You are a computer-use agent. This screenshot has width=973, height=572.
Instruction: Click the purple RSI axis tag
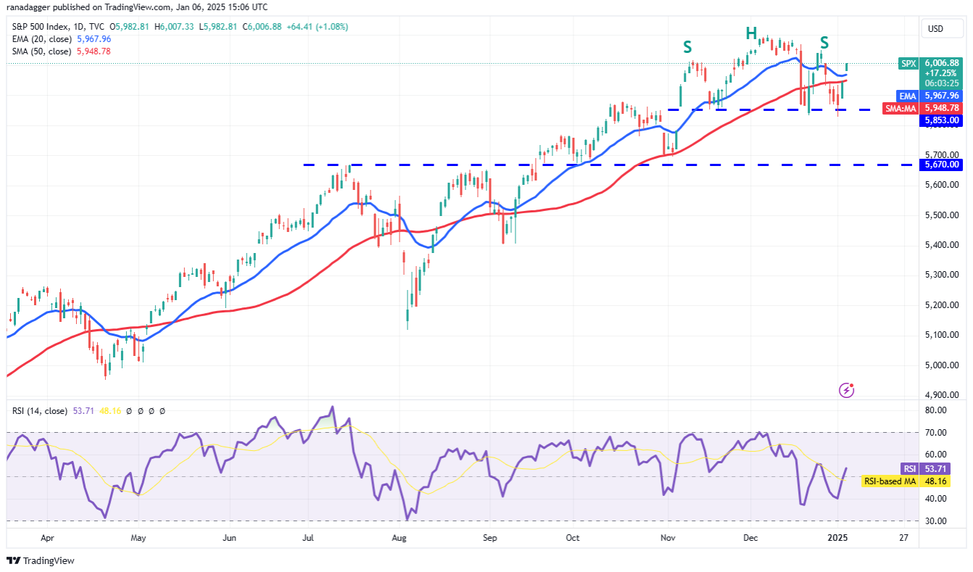coord(910,468)
